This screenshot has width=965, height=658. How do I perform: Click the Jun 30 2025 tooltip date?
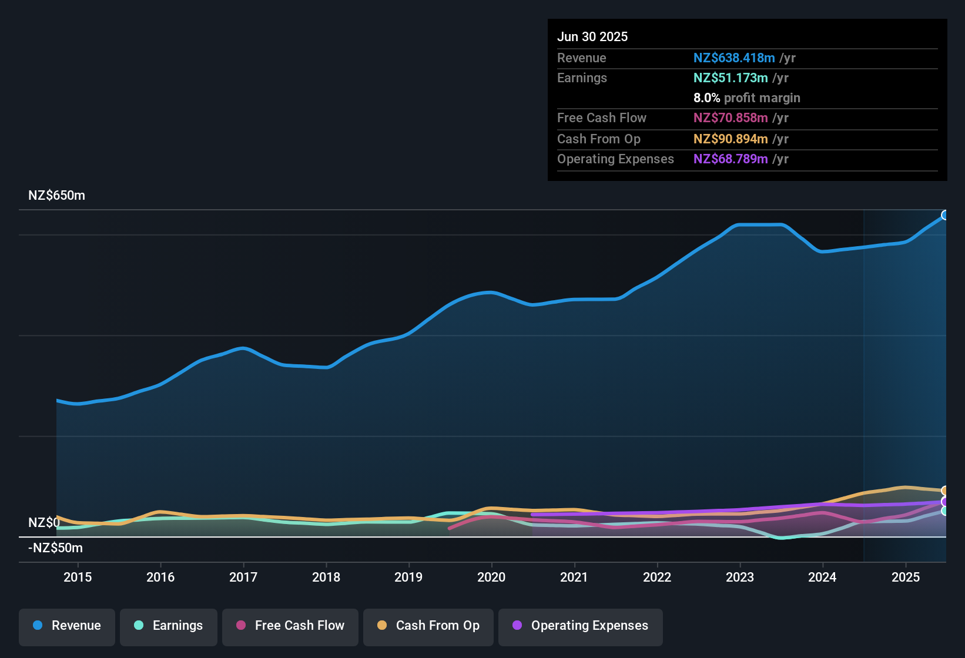click(x=592, y=36)
